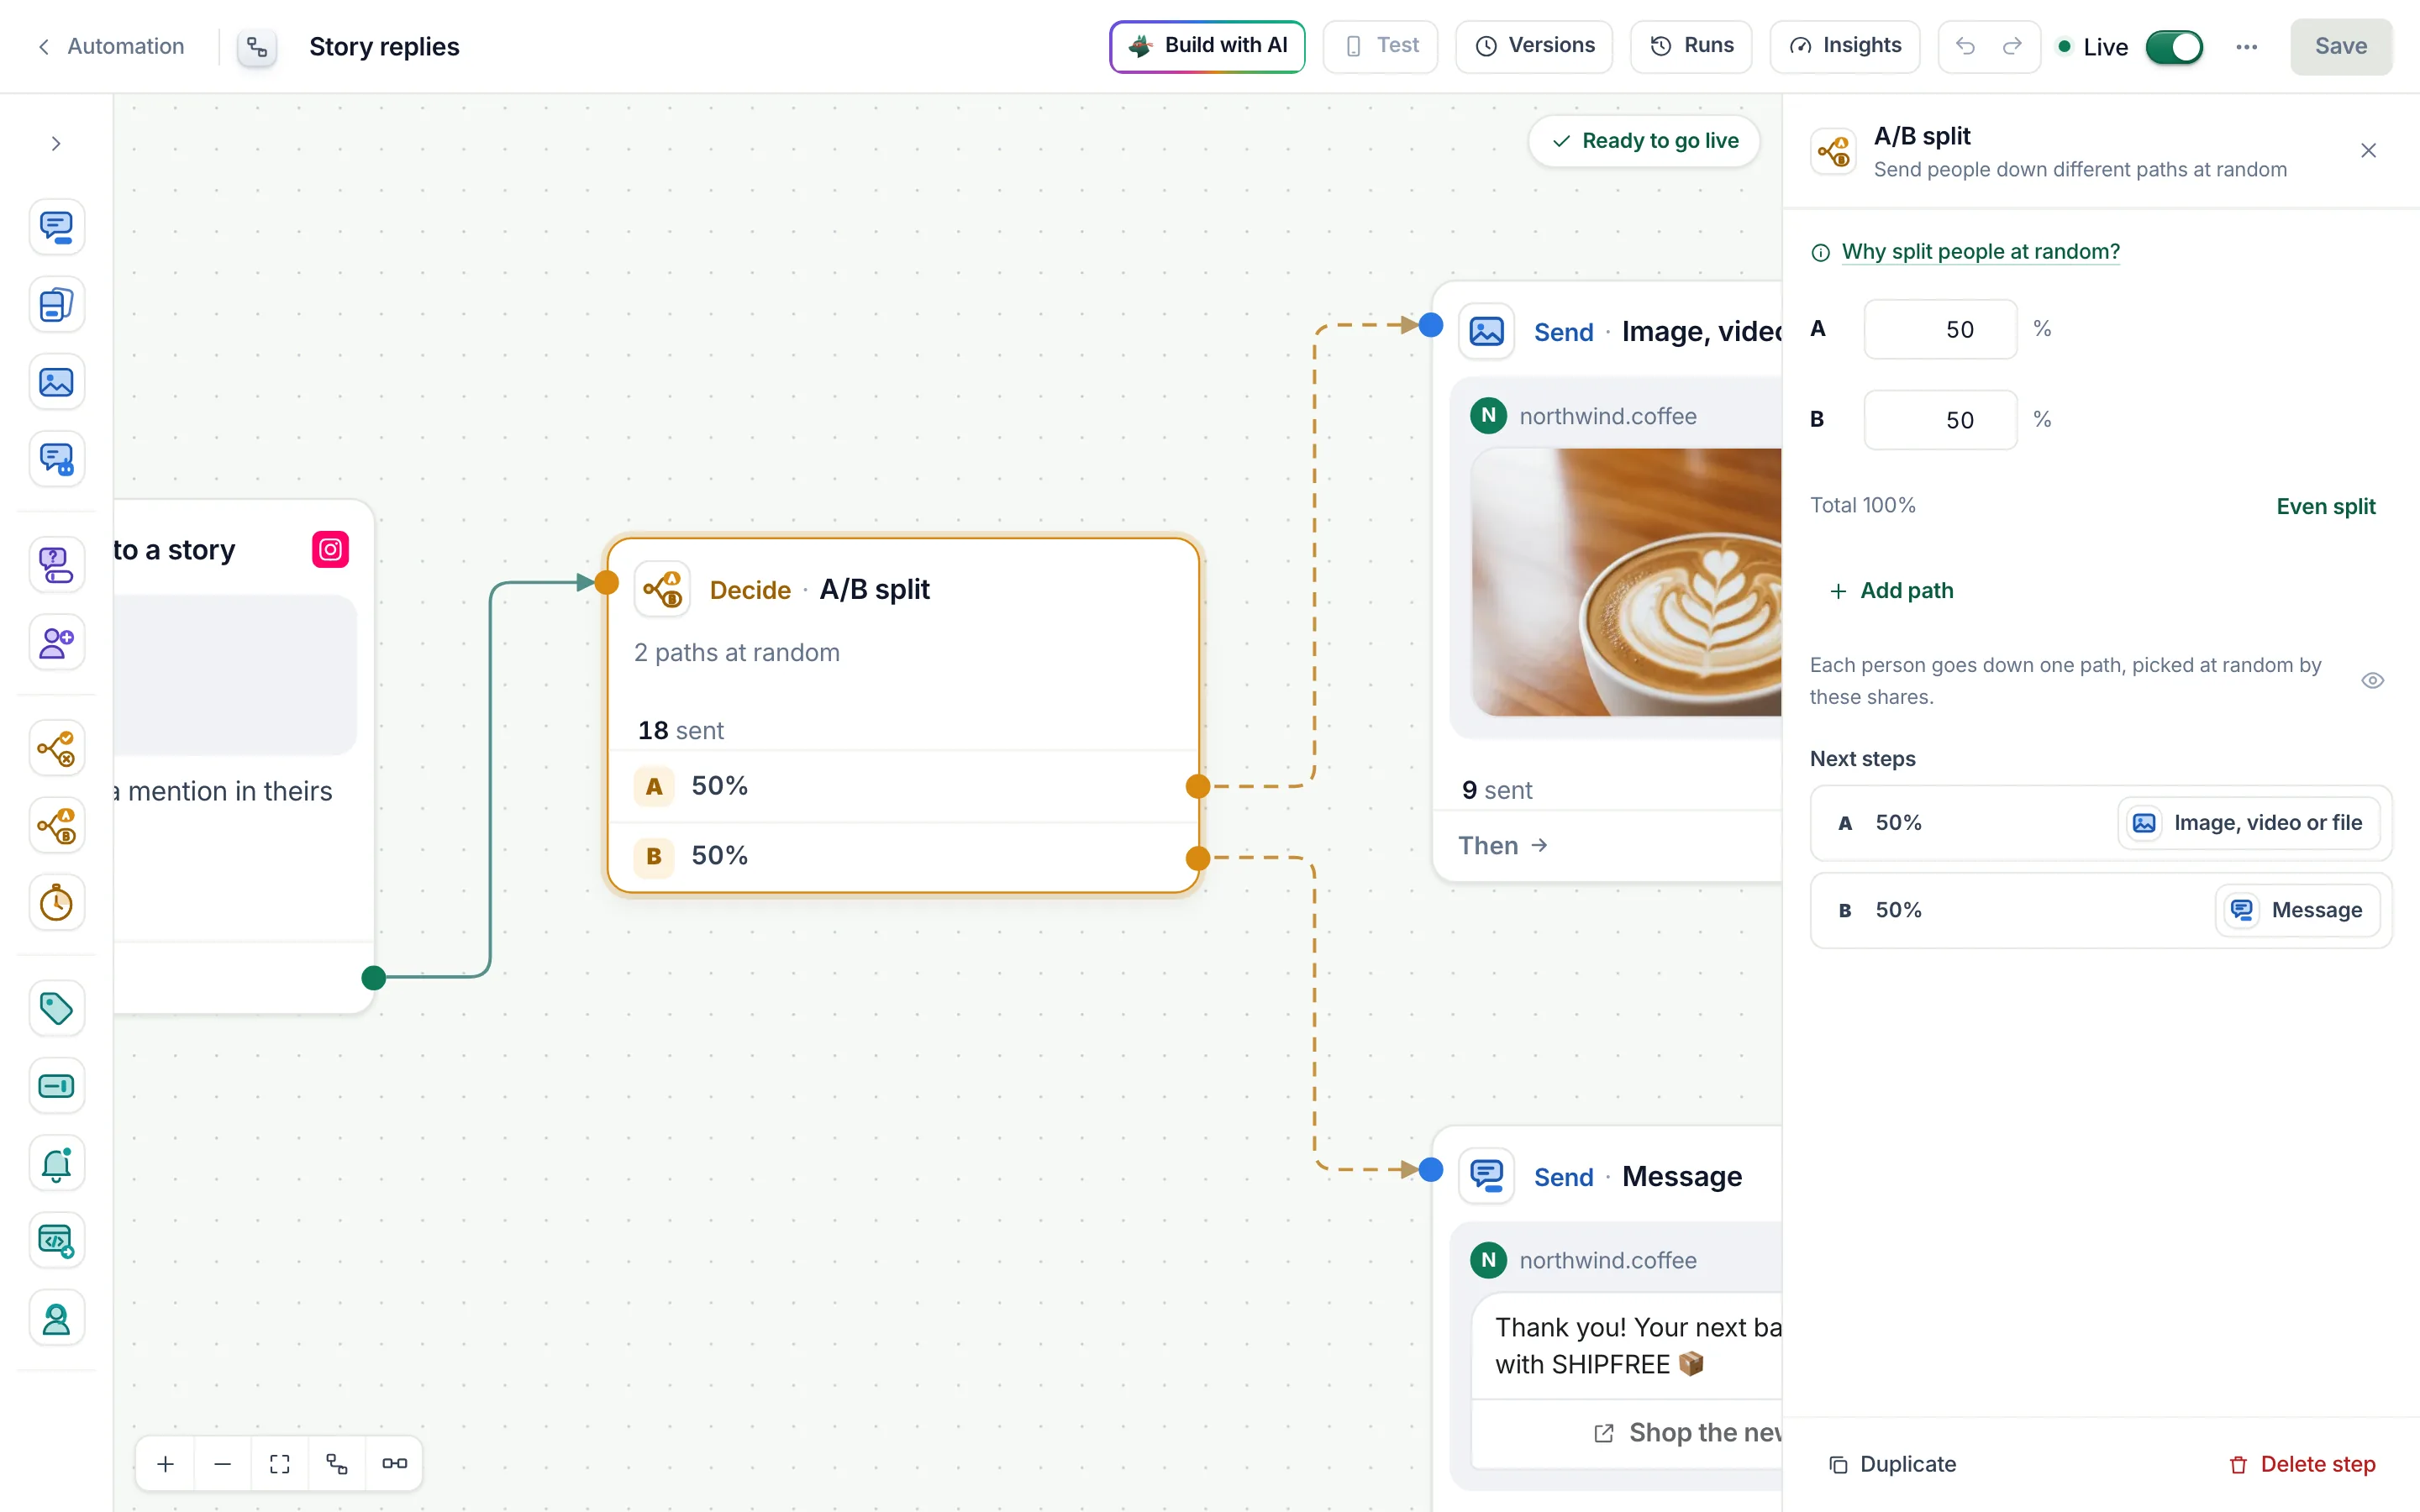Toggle the eye icon beside path shares text

[2372, 681]
